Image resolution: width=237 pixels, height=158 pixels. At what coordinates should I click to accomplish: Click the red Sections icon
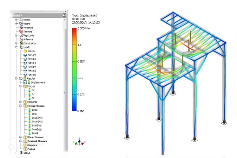(x=21, y=32)
